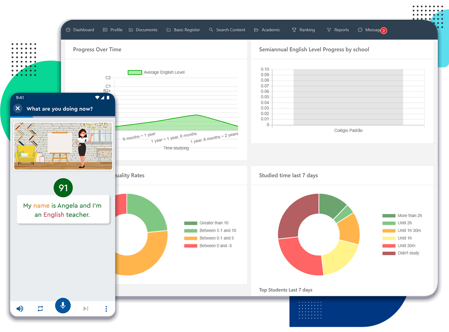Tap the repeat loop icon
Viewport: 449px width, 332px height.
coord(40,308)
